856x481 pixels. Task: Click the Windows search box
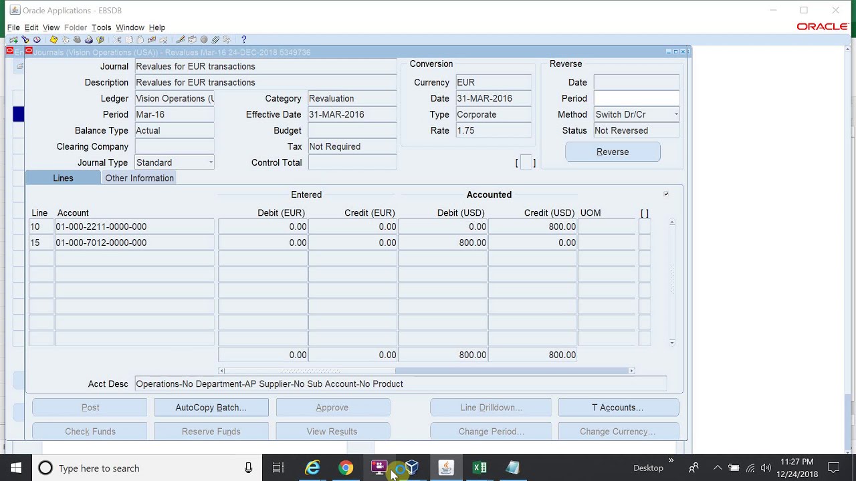click(147, 468)
